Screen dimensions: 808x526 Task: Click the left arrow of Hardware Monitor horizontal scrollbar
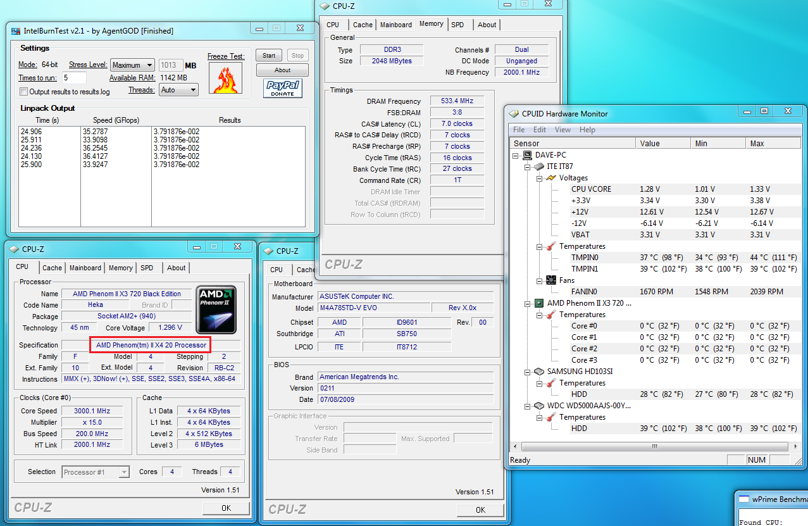point(515,446)
